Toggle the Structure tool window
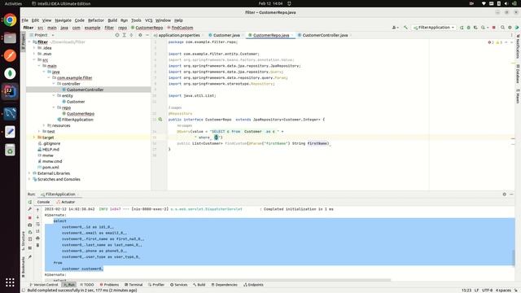 tap(24, 241)
